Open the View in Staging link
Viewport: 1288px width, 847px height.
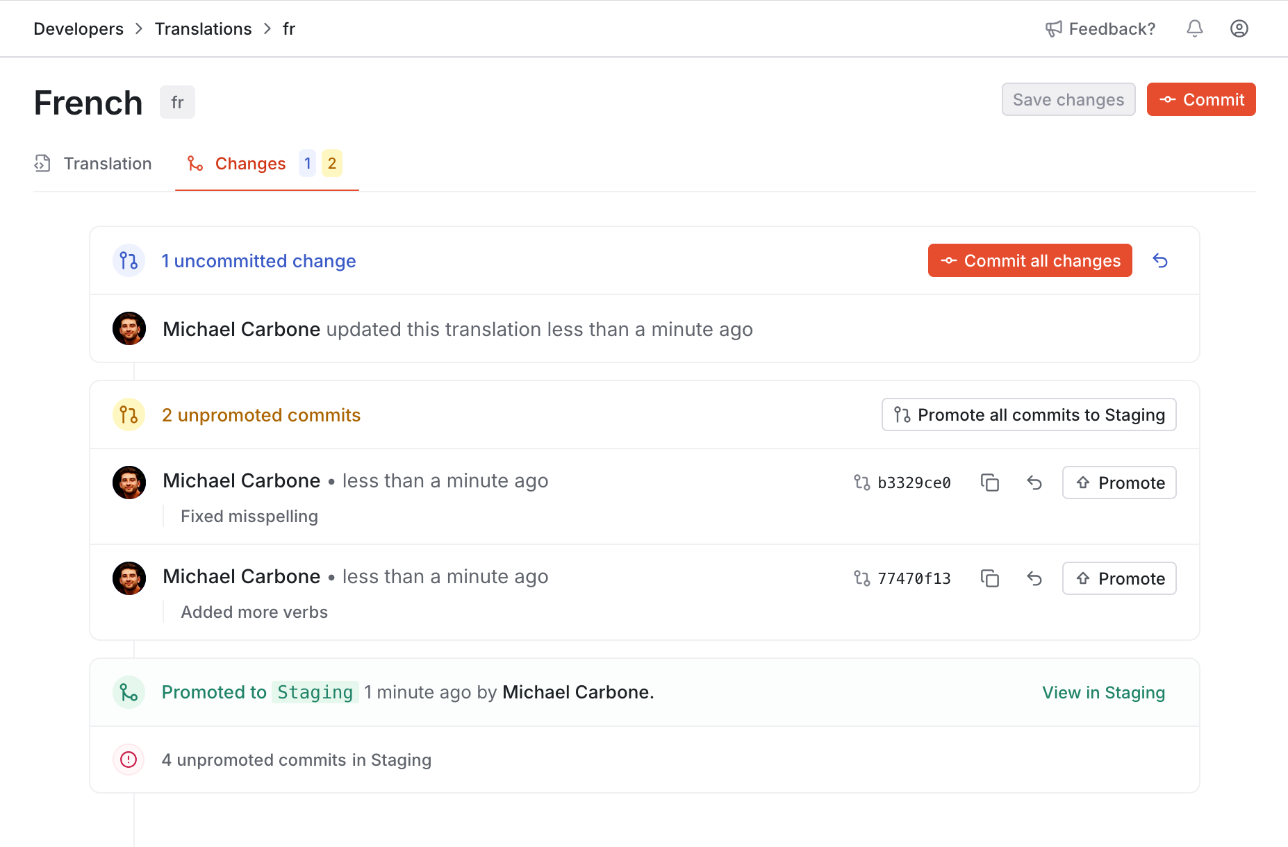(x=1103, y=692)
